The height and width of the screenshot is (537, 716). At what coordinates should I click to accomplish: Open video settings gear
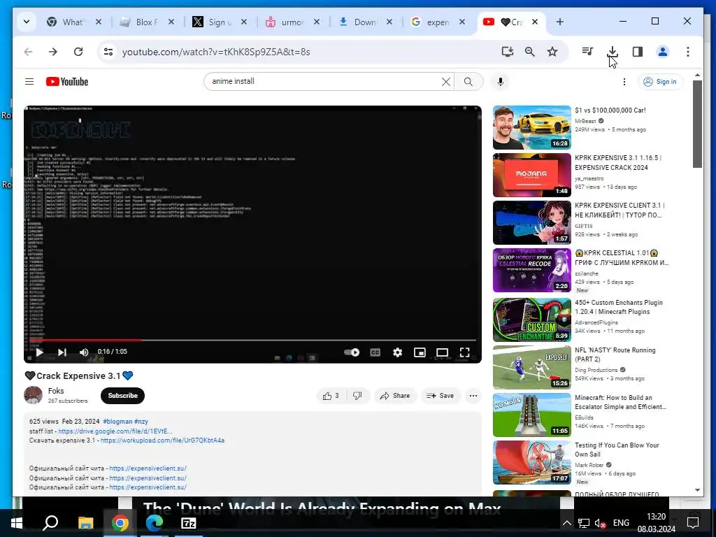[397, 352]
